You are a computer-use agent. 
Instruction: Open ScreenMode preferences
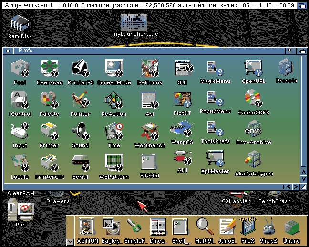[114, 68]
